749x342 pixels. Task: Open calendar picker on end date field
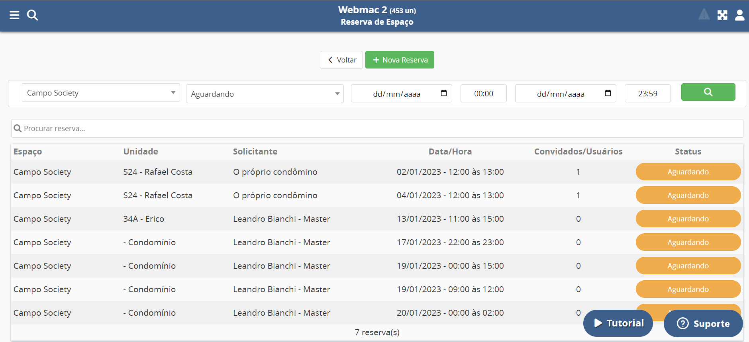click(x=608, y=93)
